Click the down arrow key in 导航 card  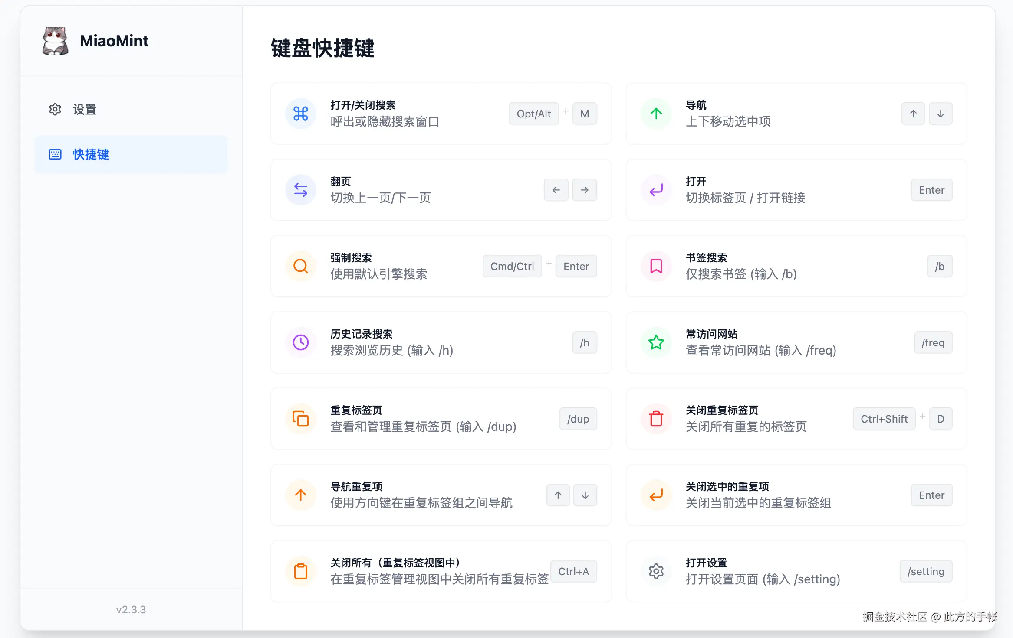click(x=941, y=114)
